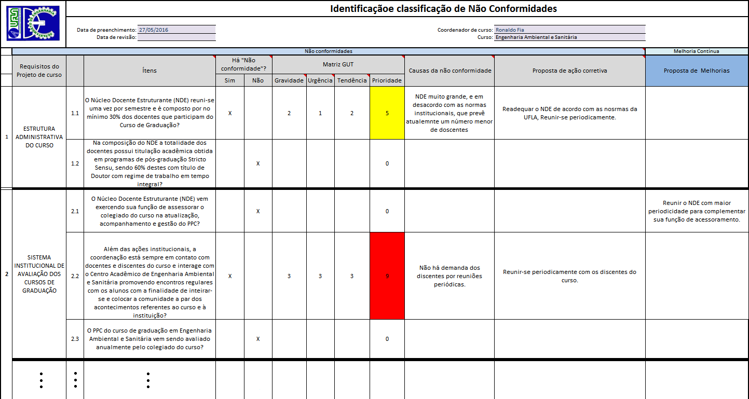Select the 'Não' X mark for item 2.3
The height and width of the screenshot is (399, 749).
(x=258, y=339)
